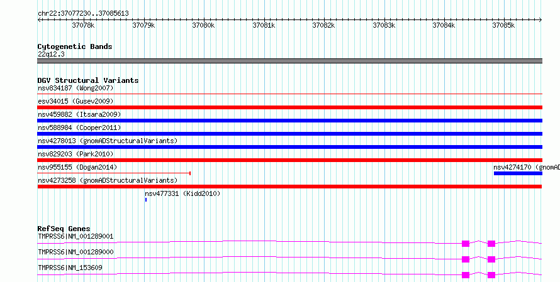Click the right arrowhead of the ruler
This screenshot has width=560, height=282.
tap(540, 20)
